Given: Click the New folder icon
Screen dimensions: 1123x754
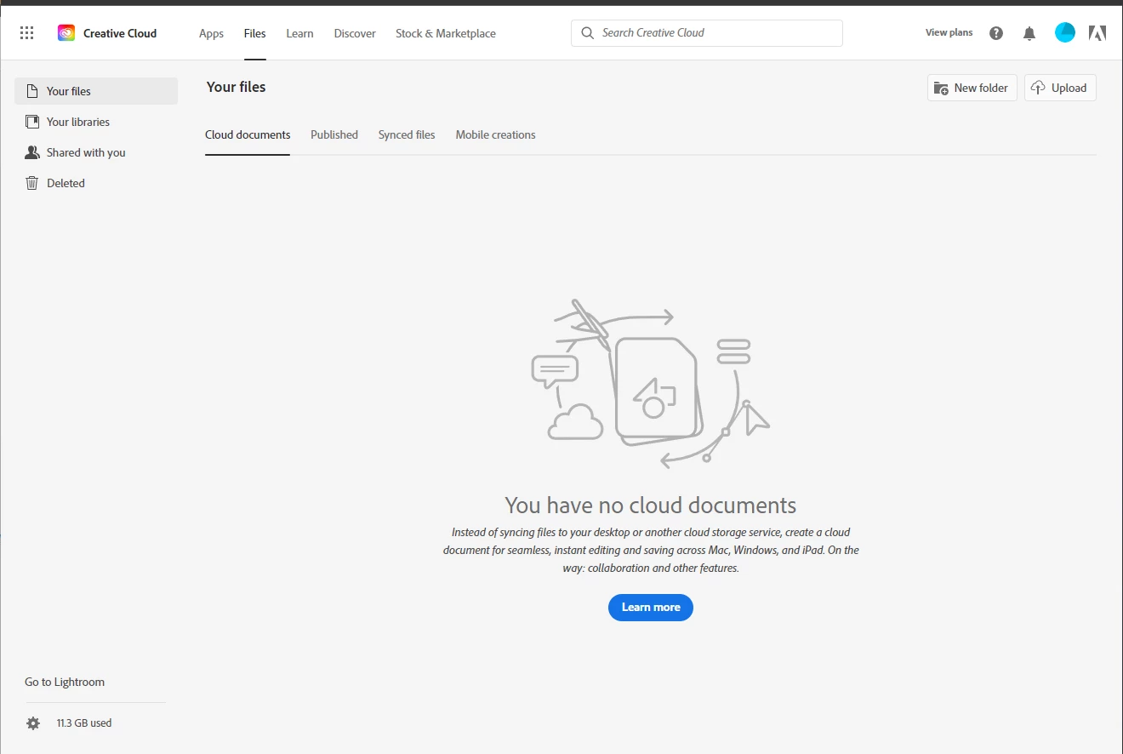Looking at the screenshot, I should click(x=941, y=88).
